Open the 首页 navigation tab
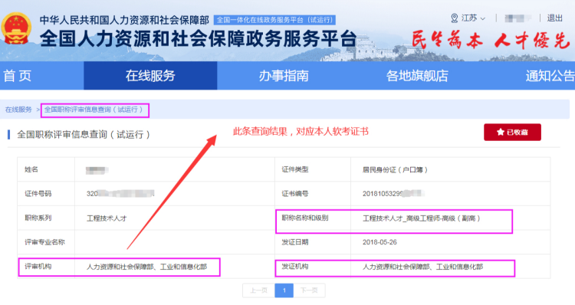This screenshot has width=575, height=305. (17, 76)
